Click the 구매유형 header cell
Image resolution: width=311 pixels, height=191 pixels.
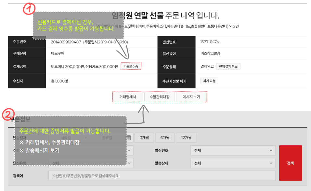coord(27,53)
